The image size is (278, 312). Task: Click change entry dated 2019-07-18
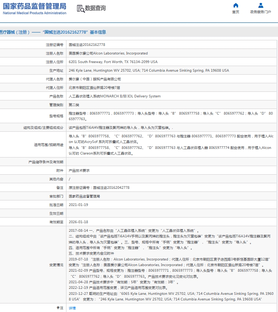point(169,262)
